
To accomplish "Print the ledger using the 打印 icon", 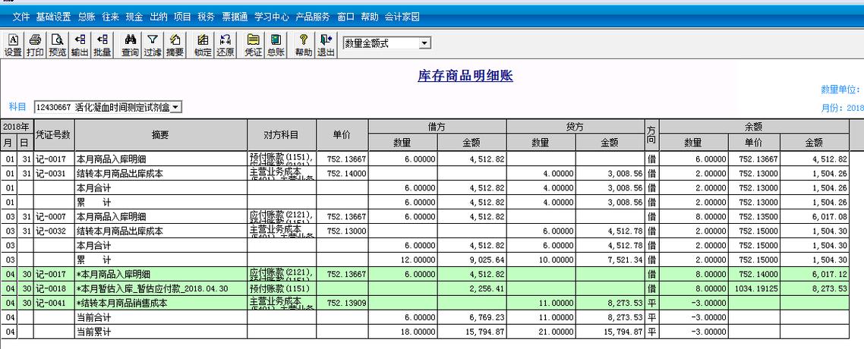I will [x=35, y=45].
